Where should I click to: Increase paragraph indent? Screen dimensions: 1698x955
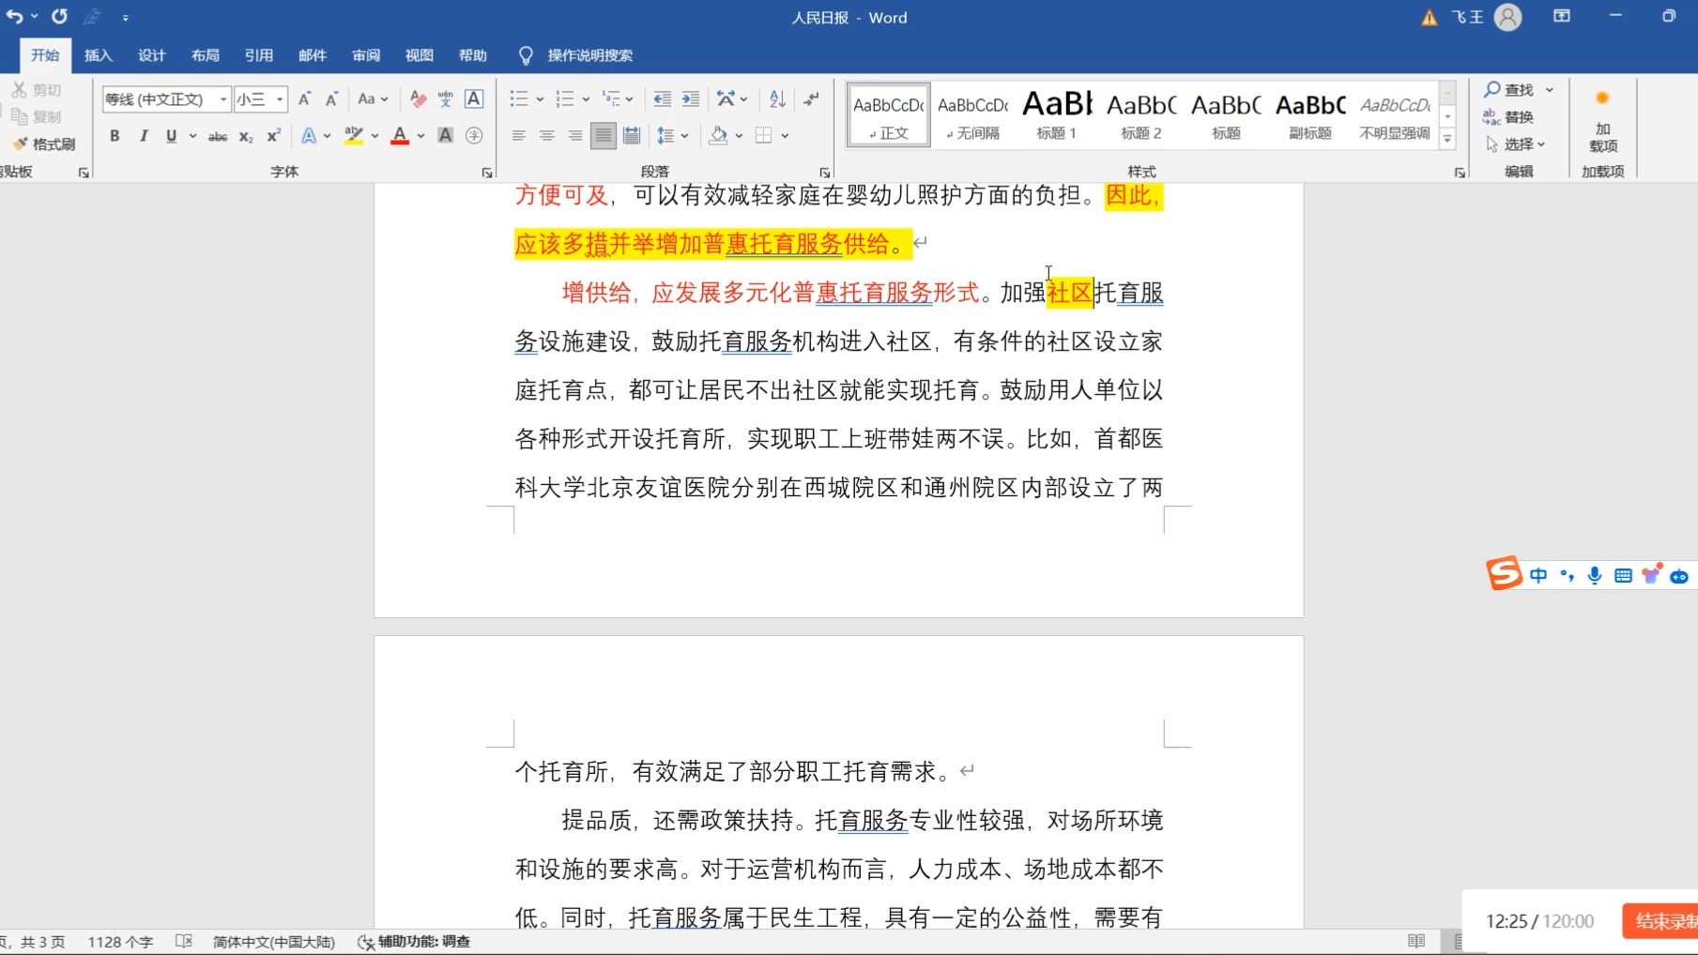pyautogui.click(x=691, y=99)
